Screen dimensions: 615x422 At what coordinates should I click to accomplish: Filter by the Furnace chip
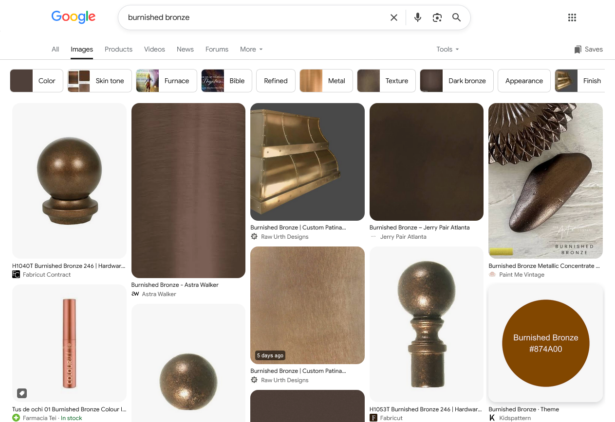(x=167, y=81)
